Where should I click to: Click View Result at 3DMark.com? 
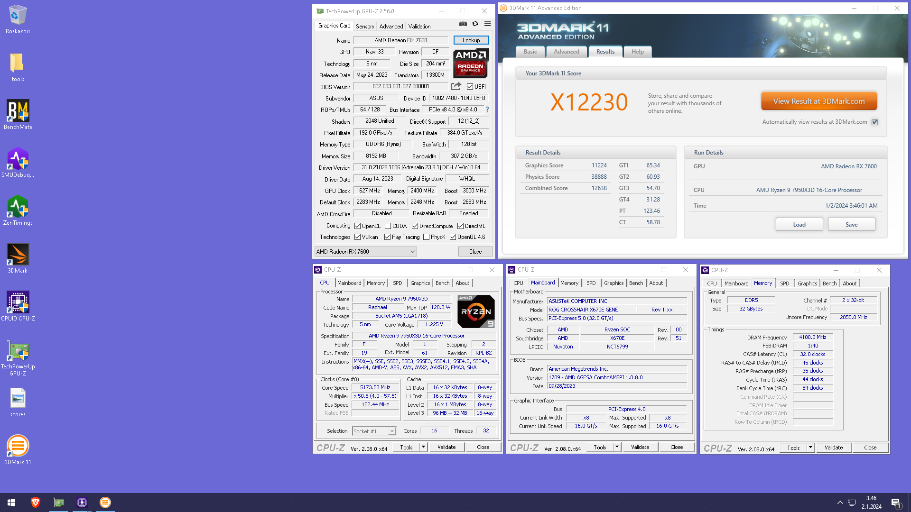point(818,101)
